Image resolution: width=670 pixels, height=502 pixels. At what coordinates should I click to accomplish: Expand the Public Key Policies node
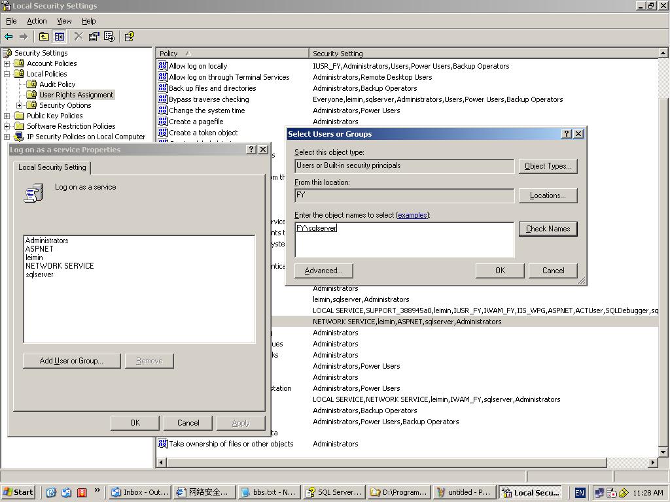point(7,116)
